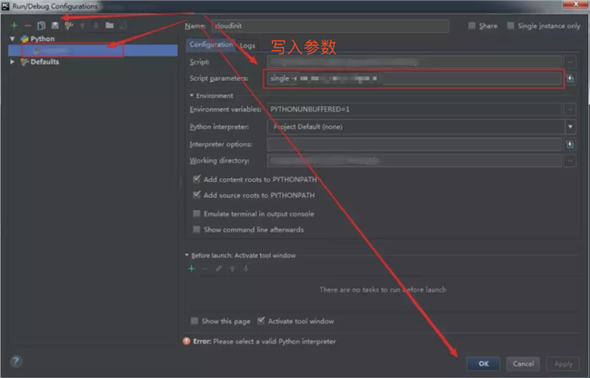Sort configurations with the sort icon
The width and height of the screenshot is (590, 378).
pyautogui.click(x=123, y=25)
